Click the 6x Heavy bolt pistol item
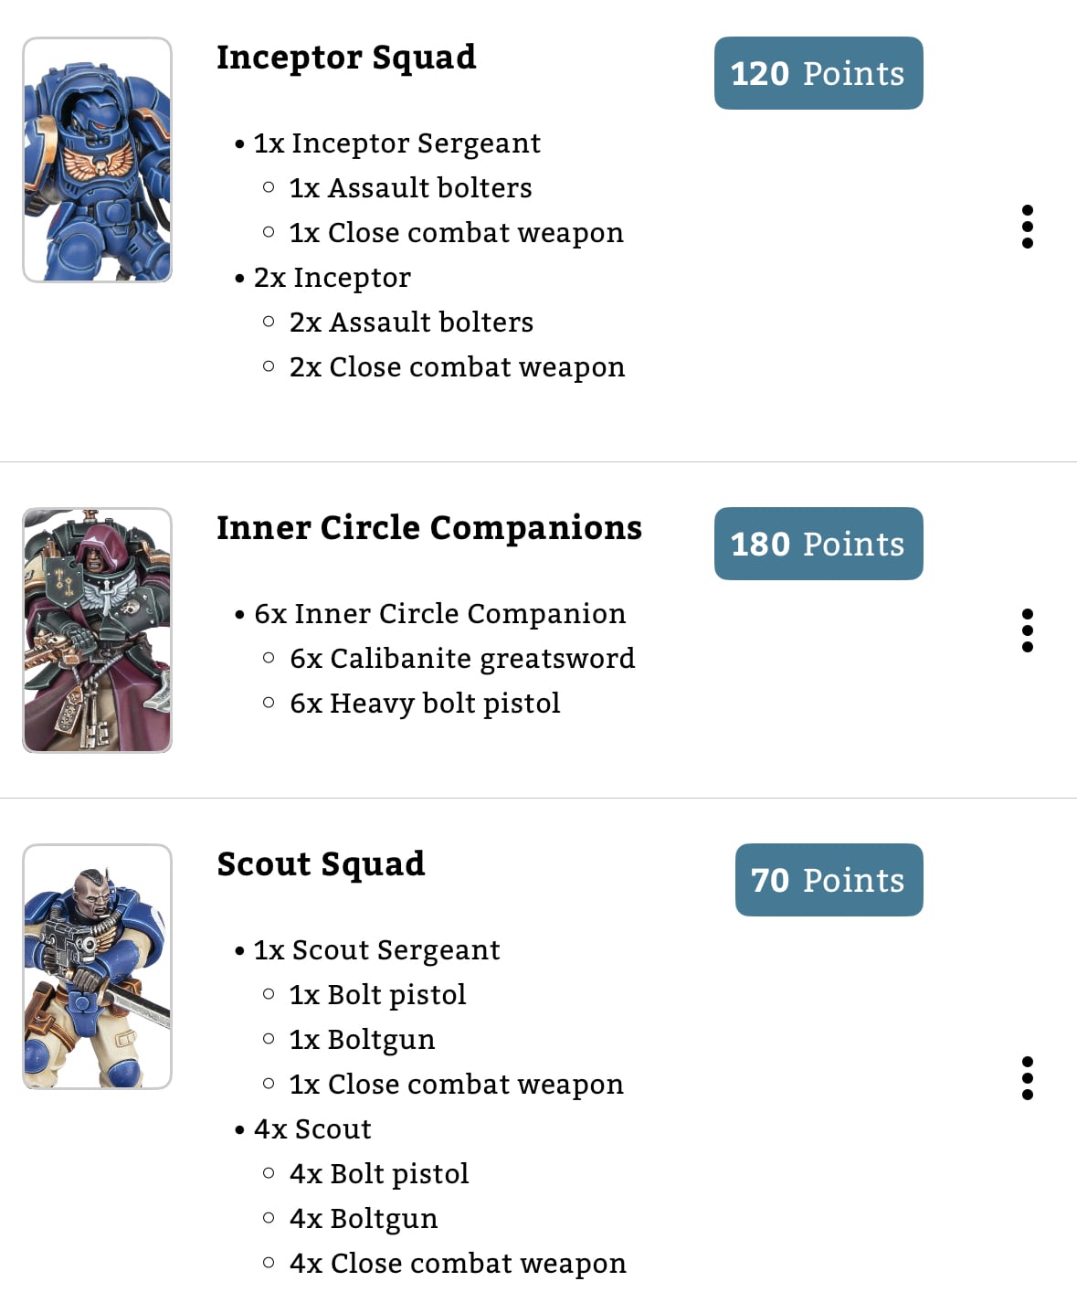 [425, 704]
